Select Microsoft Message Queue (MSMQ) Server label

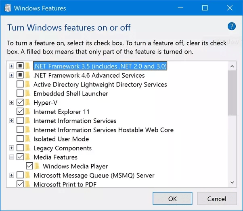pyautogui.click(x=94, y=175)
